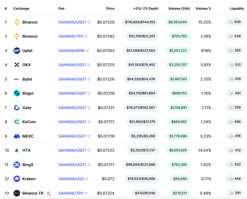The image size is (247, 199).
Task: Open MEXC SAHARA/USDT pair link
Action: pos(72,136)
